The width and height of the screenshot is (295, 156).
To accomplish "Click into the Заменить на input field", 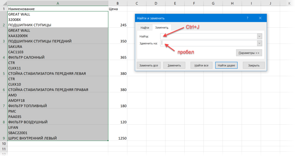I will tap(209, 43).
